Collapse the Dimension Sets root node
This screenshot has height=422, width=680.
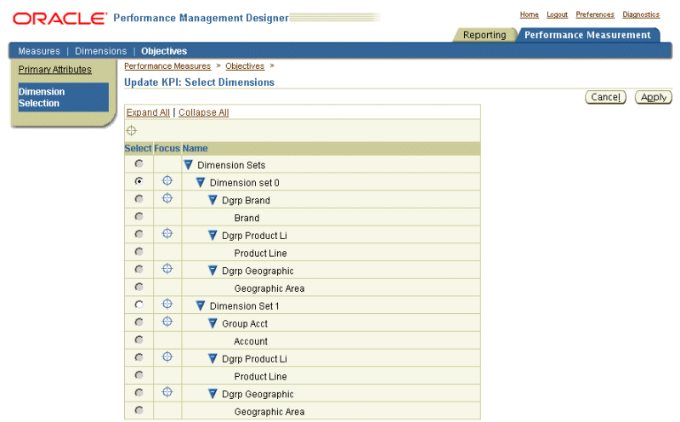click(x=188, y=165)
